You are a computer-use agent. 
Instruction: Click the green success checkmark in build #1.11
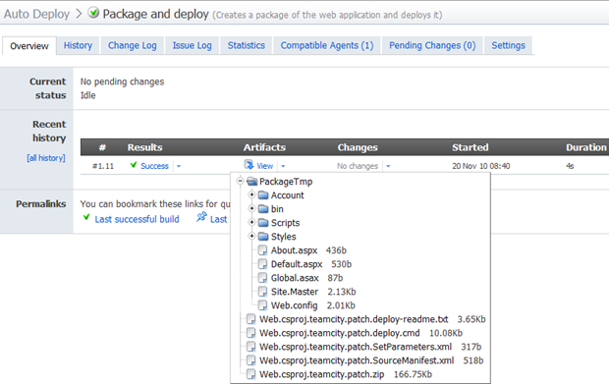pos(134,165)
